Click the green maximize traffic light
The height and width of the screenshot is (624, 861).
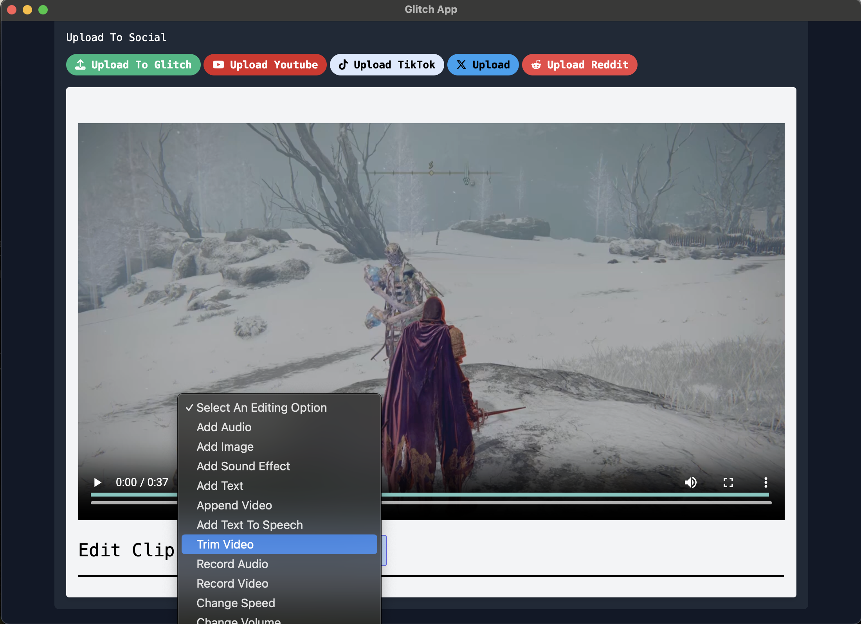pos(43,10)
